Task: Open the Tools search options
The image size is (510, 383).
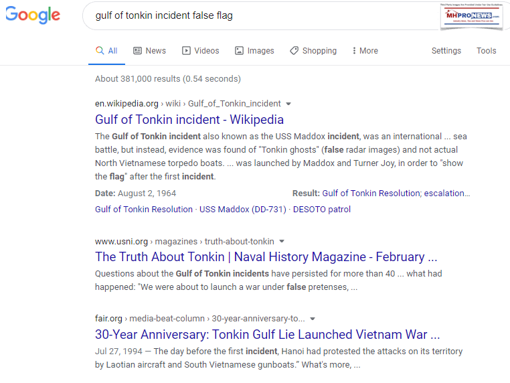Action: coord(486,51)
